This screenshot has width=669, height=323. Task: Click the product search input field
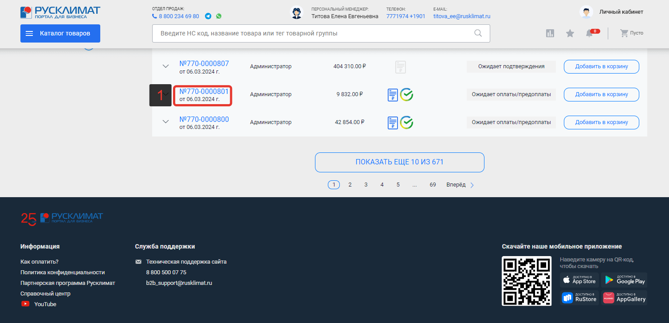pos(321,33)
